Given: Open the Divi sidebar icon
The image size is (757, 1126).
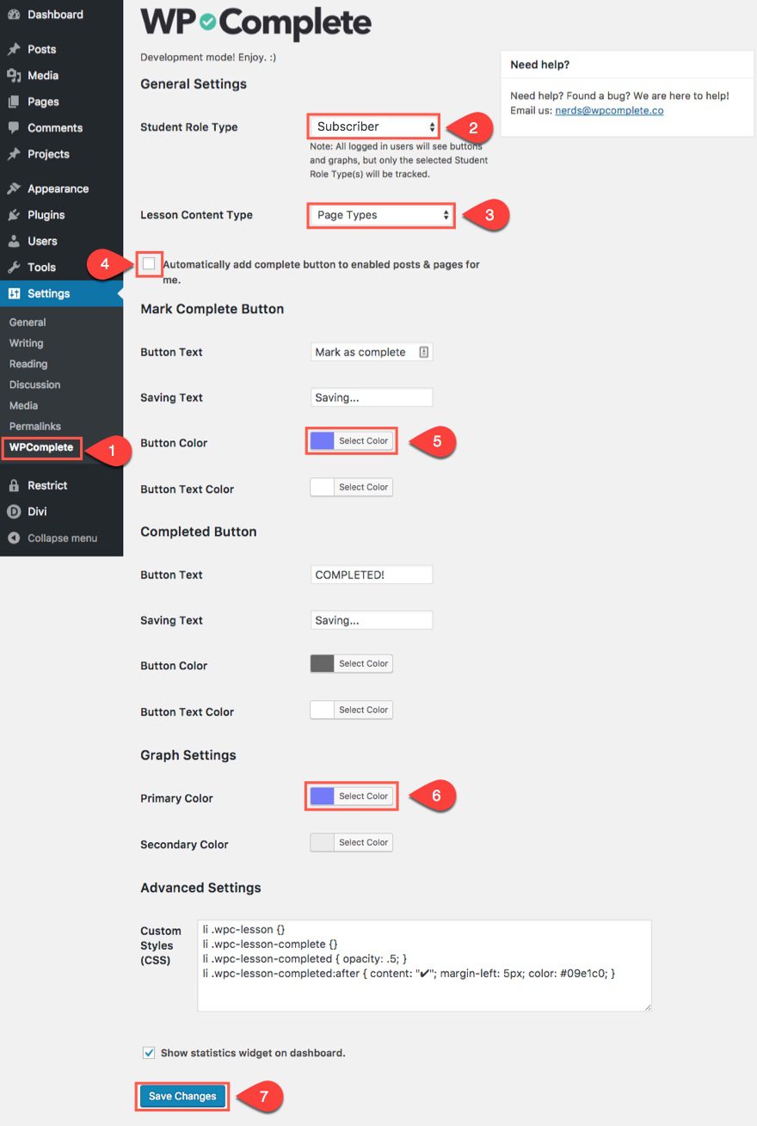Looking at the screenshot, I should tap(15, 512).
